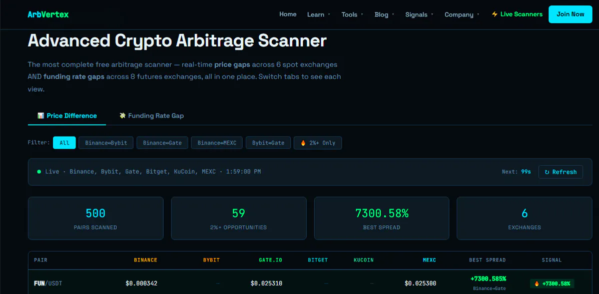The height and width of the screenshot is (294, 599).
Task: Expand the Signals dropdown menu
Action: [x=419, y=14]
